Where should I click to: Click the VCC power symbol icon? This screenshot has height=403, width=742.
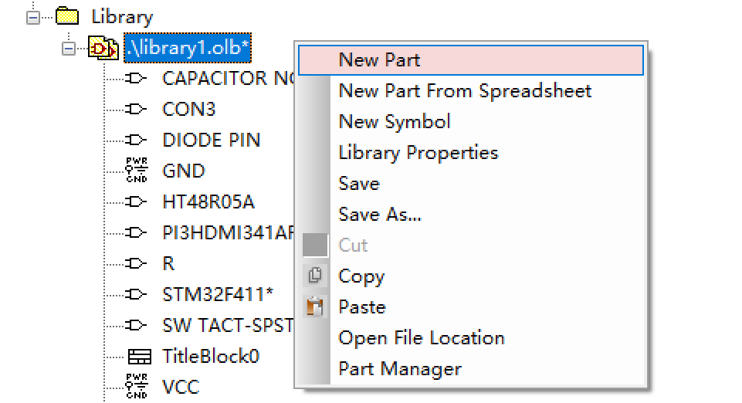(x=137, y=387)
